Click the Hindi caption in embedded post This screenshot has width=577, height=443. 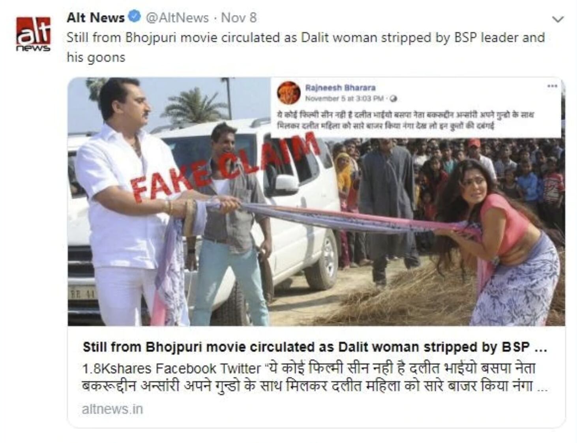tap(405, 120)
